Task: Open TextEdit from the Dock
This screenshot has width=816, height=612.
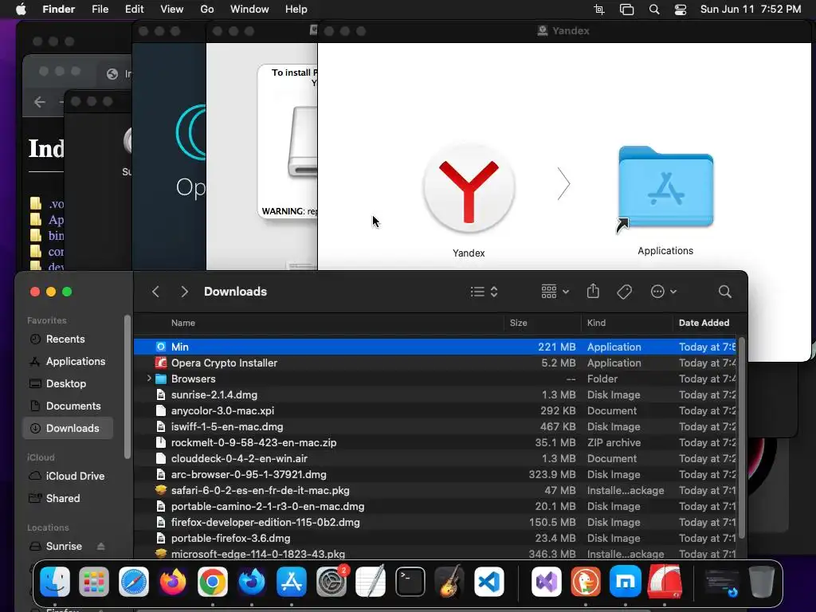Action: [x=371, y=581]
